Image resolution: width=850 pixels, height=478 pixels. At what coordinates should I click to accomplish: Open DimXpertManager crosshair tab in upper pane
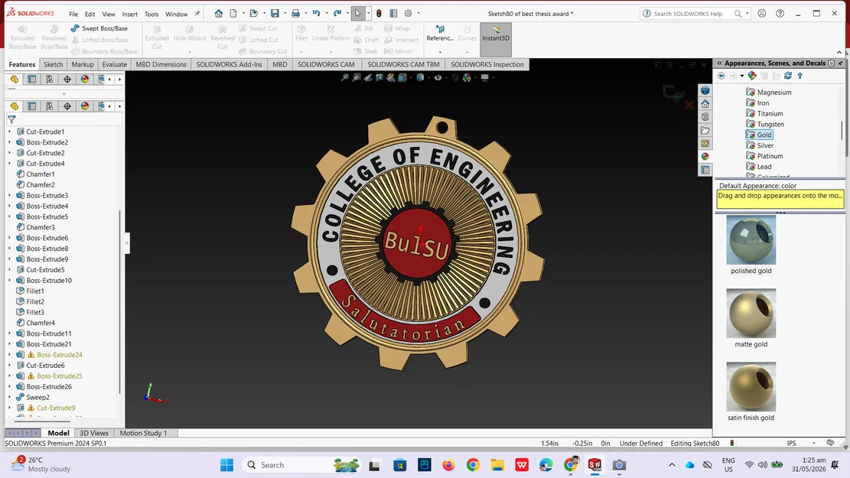67,79
